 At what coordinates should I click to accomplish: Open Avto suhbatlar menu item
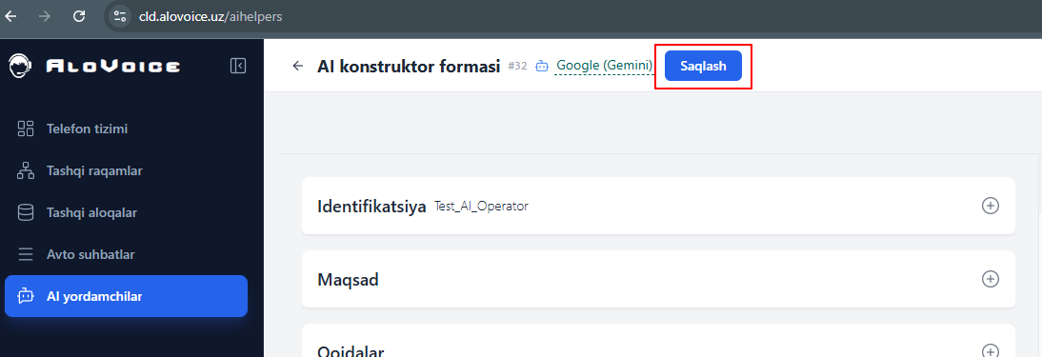[127, 254]
